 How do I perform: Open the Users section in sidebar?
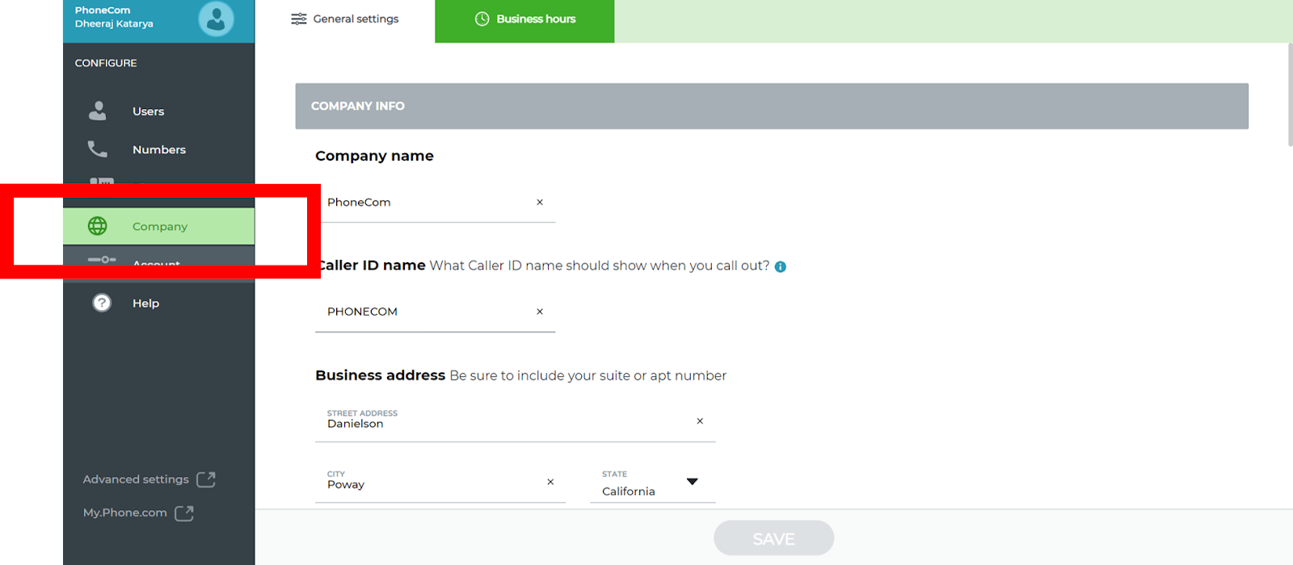(x=147, y=111)
